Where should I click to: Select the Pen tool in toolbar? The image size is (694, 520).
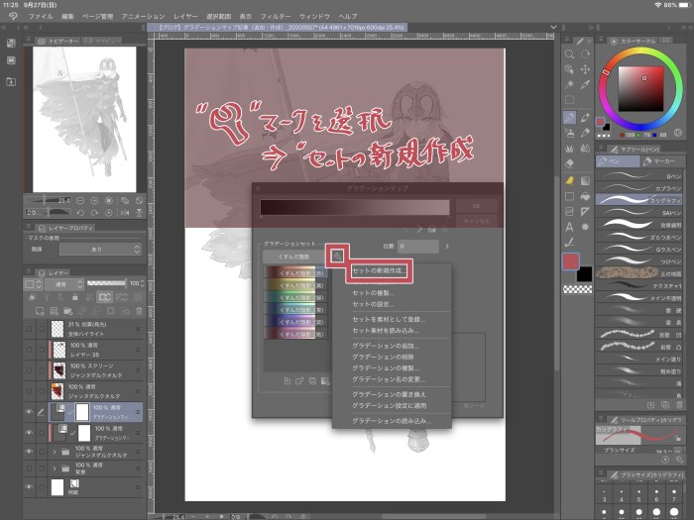pyautogui.click(x=569, y=118)
